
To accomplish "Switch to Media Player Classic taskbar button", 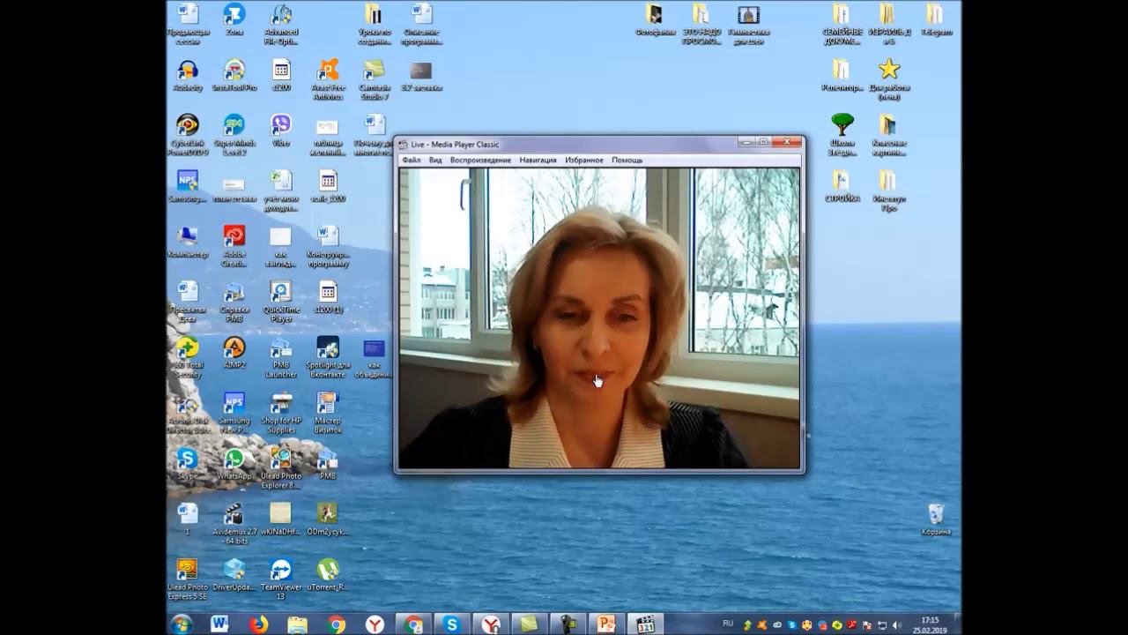I will point(646,624).
